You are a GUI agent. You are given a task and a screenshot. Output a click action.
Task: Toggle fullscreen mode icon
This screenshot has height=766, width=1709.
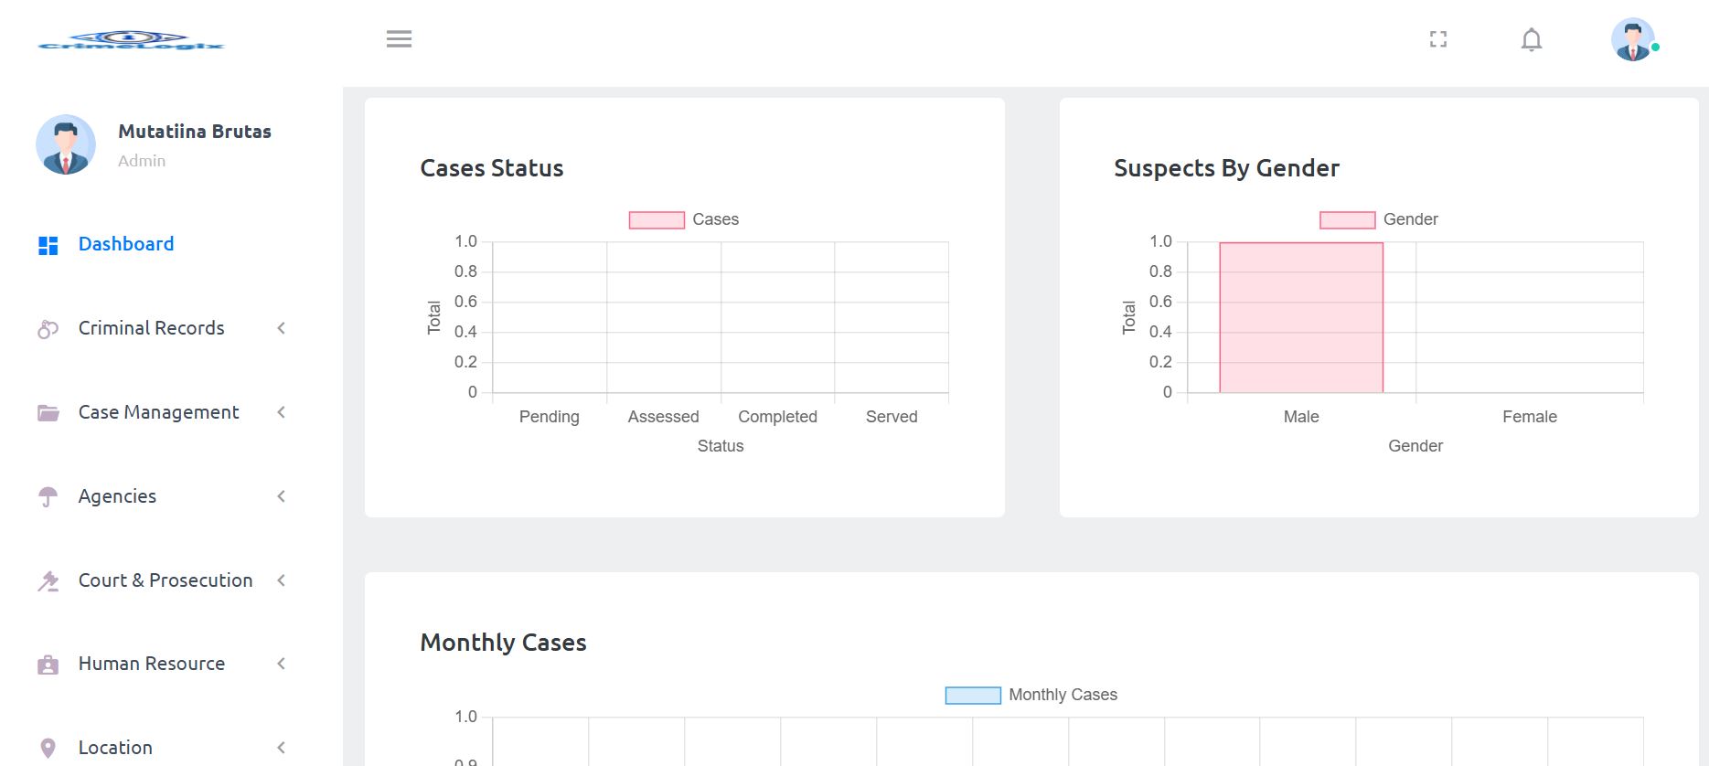click(1438, 39)
